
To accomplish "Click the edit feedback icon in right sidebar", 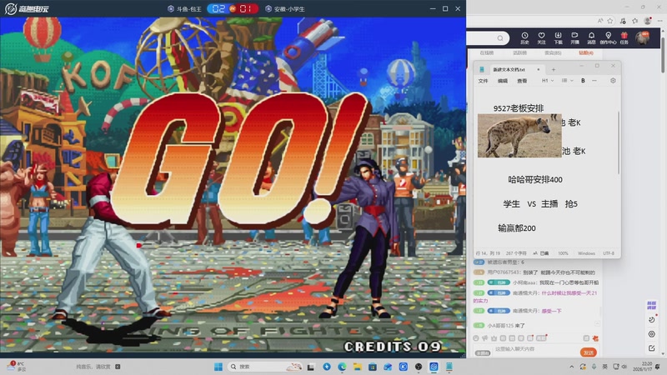I will pos(652,348).
